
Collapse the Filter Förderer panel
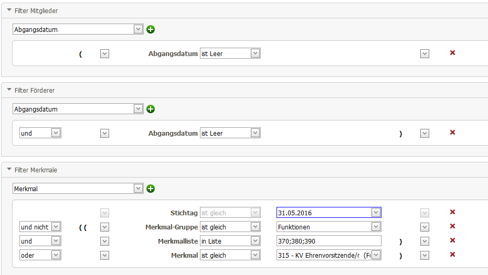(x=9, y=90)
